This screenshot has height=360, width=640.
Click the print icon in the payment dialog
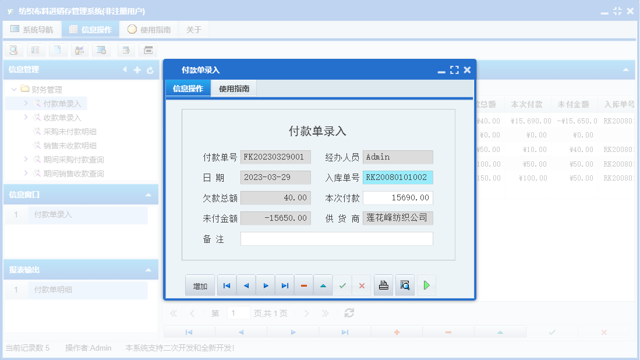coord(383,285)
